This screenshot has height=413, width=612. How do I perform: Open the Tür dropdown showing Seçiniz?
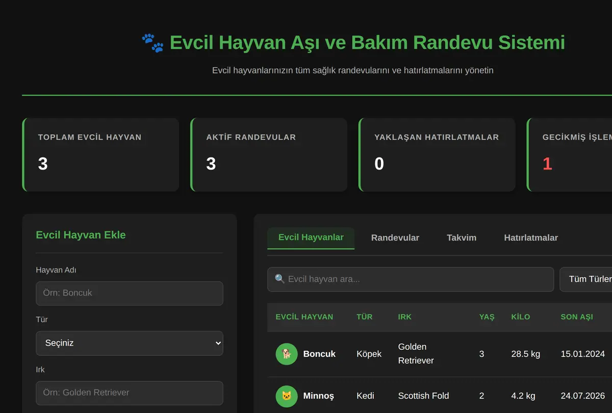point(130,343)
